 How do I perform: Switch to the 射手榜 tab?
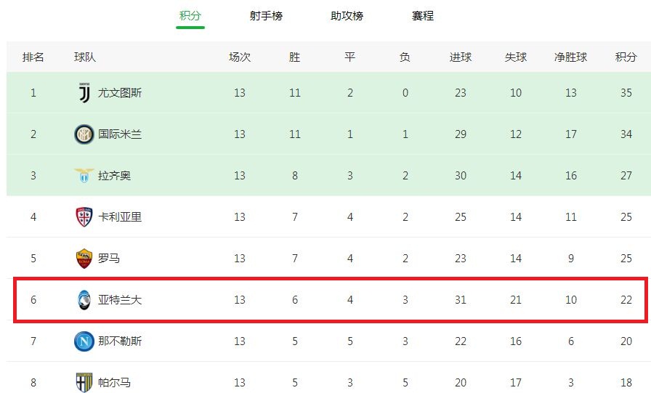point(266,16)
